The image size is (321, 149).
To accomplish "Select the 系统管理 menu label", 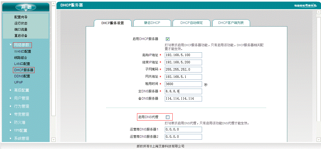I will (x=22, y=139).
